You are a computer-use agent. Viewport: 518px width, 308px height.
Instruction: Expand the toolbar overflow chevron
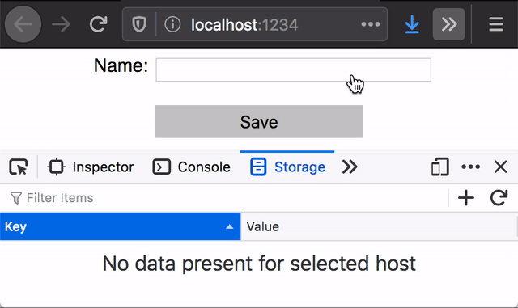(x=449, y=24)
